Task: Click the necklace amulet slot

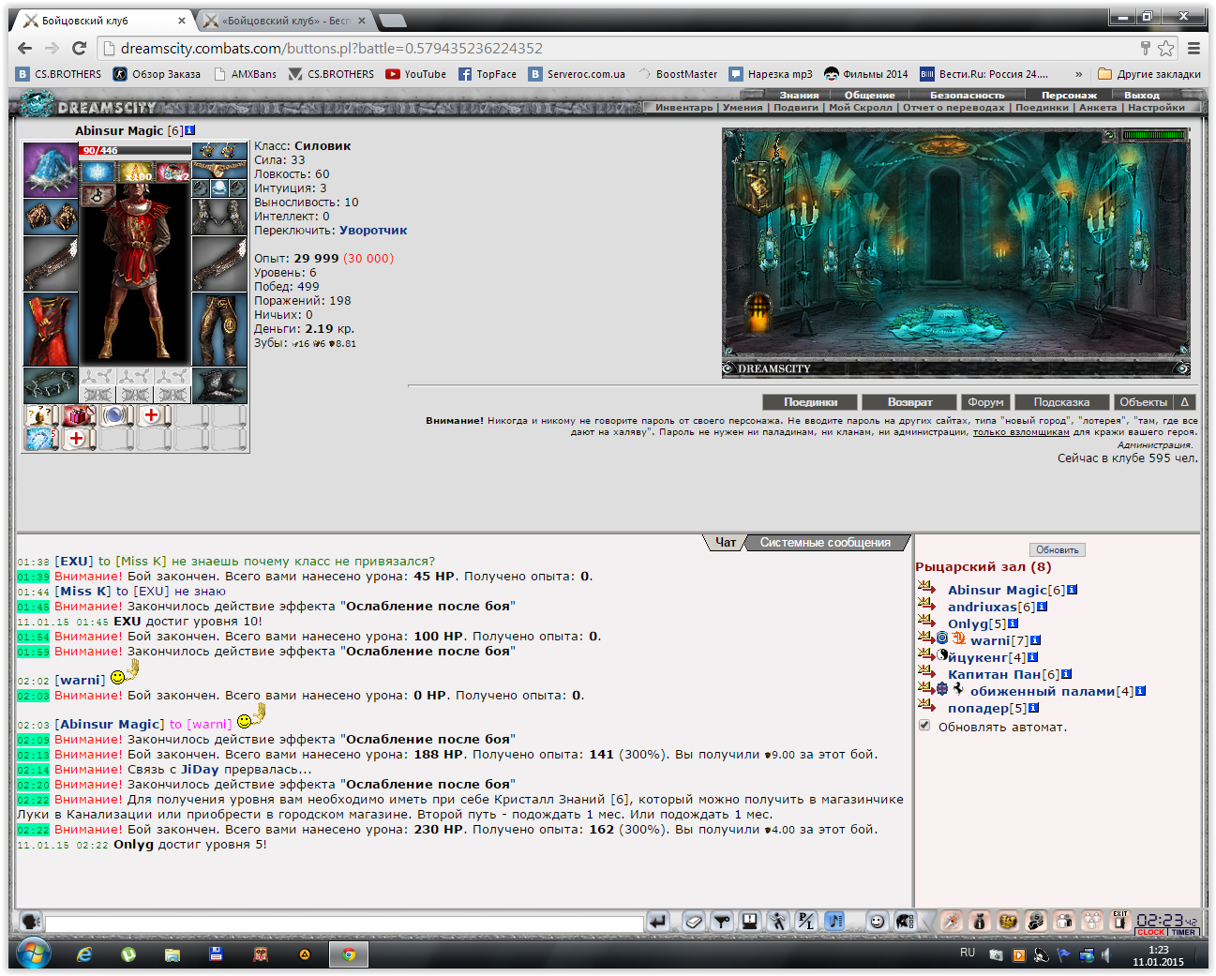Action: click(219, 170)
